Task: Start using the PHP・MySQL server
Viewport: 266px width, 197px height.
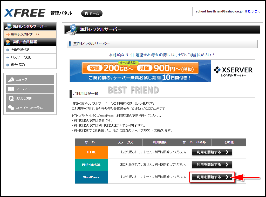Action: click(x=212, y=165)
